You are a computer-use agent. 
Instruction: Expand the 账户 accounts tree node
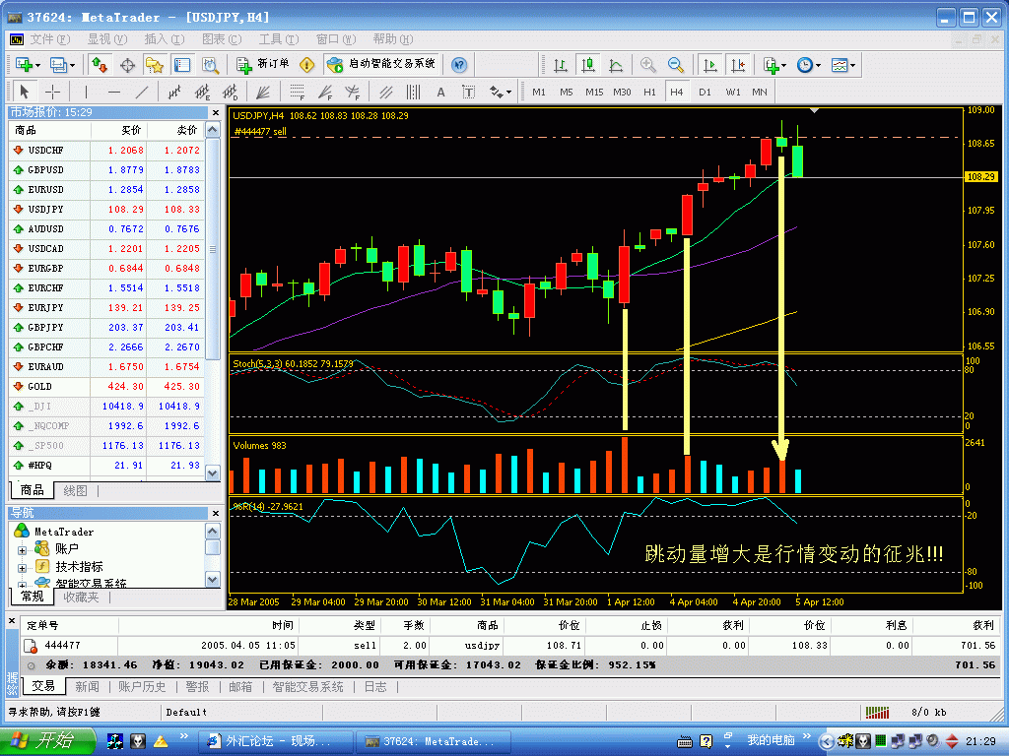(x=22, y=548)
